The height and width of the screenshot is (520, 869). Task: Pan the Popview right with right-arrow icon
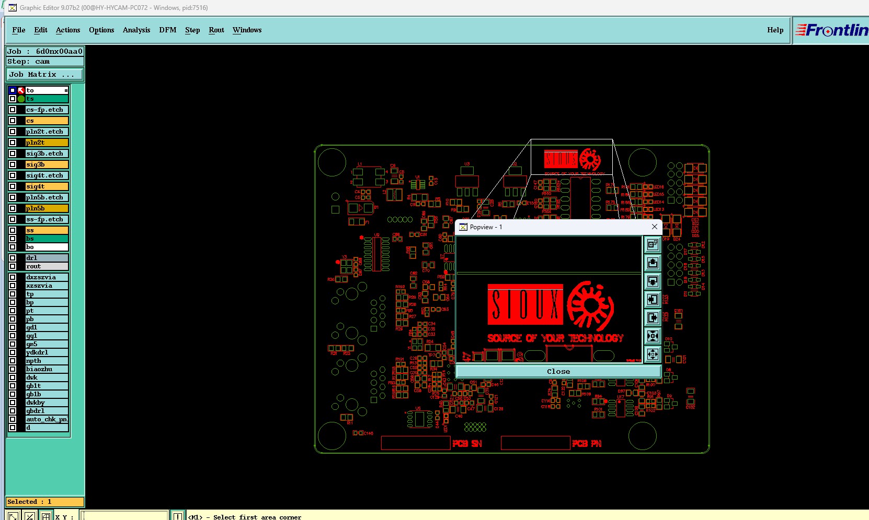[x=653, y=317]
